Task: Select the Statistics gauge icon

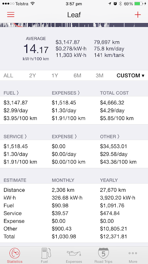Action: pos(15,253)
